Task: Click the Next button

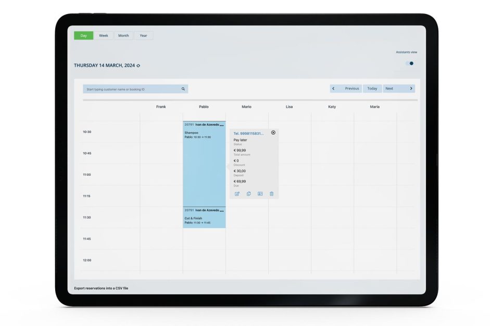Action: pos(390,88)
